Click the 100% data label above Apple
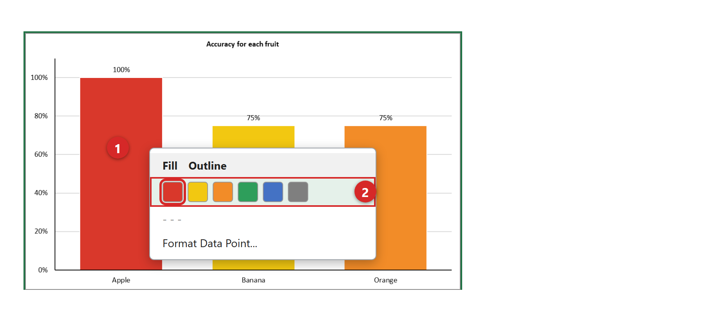This screenshot has height=329, width=705. click(121, 70)
